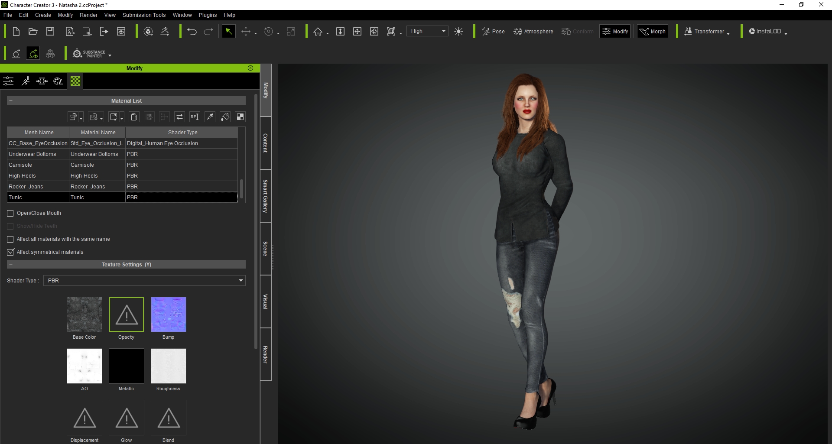Click the checkerboard UV icon
This screenshot has width=832, height=444.
[x=240, y=117]
